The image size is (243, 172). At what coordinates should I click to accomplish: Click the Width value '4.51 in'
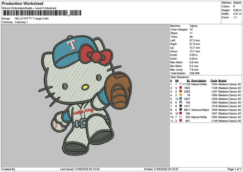pyautogui.click(x=237, y=14)
